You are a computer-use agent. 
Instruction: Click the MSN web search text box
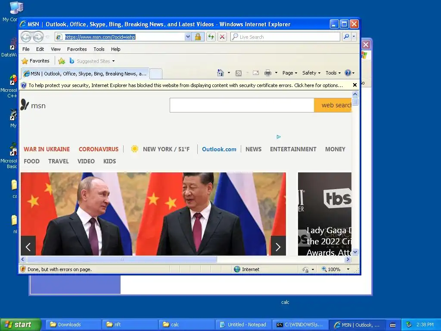242,105
